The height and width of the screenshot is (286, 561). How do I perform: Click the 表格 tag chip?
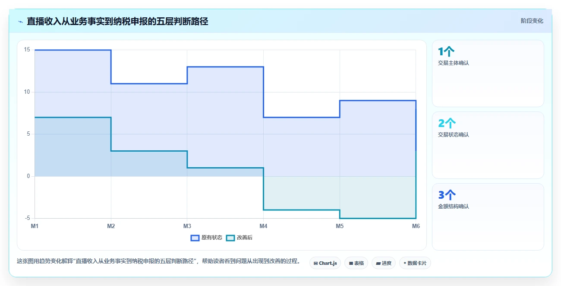click(356, 263)
